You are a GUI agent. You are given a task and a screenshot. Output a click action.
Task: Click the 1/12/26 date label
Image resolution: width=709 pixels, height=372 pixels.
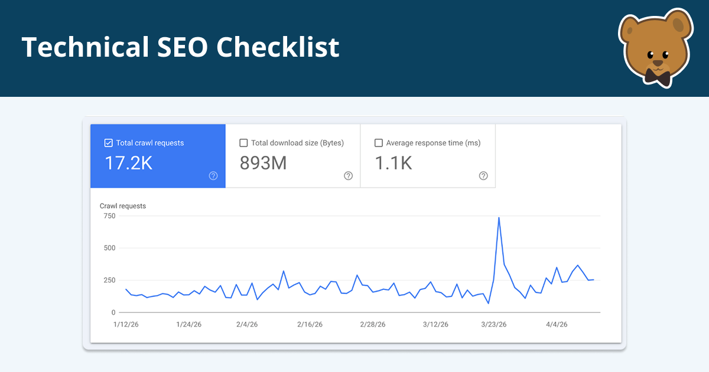pyautogui.click(x=125, y=324)
